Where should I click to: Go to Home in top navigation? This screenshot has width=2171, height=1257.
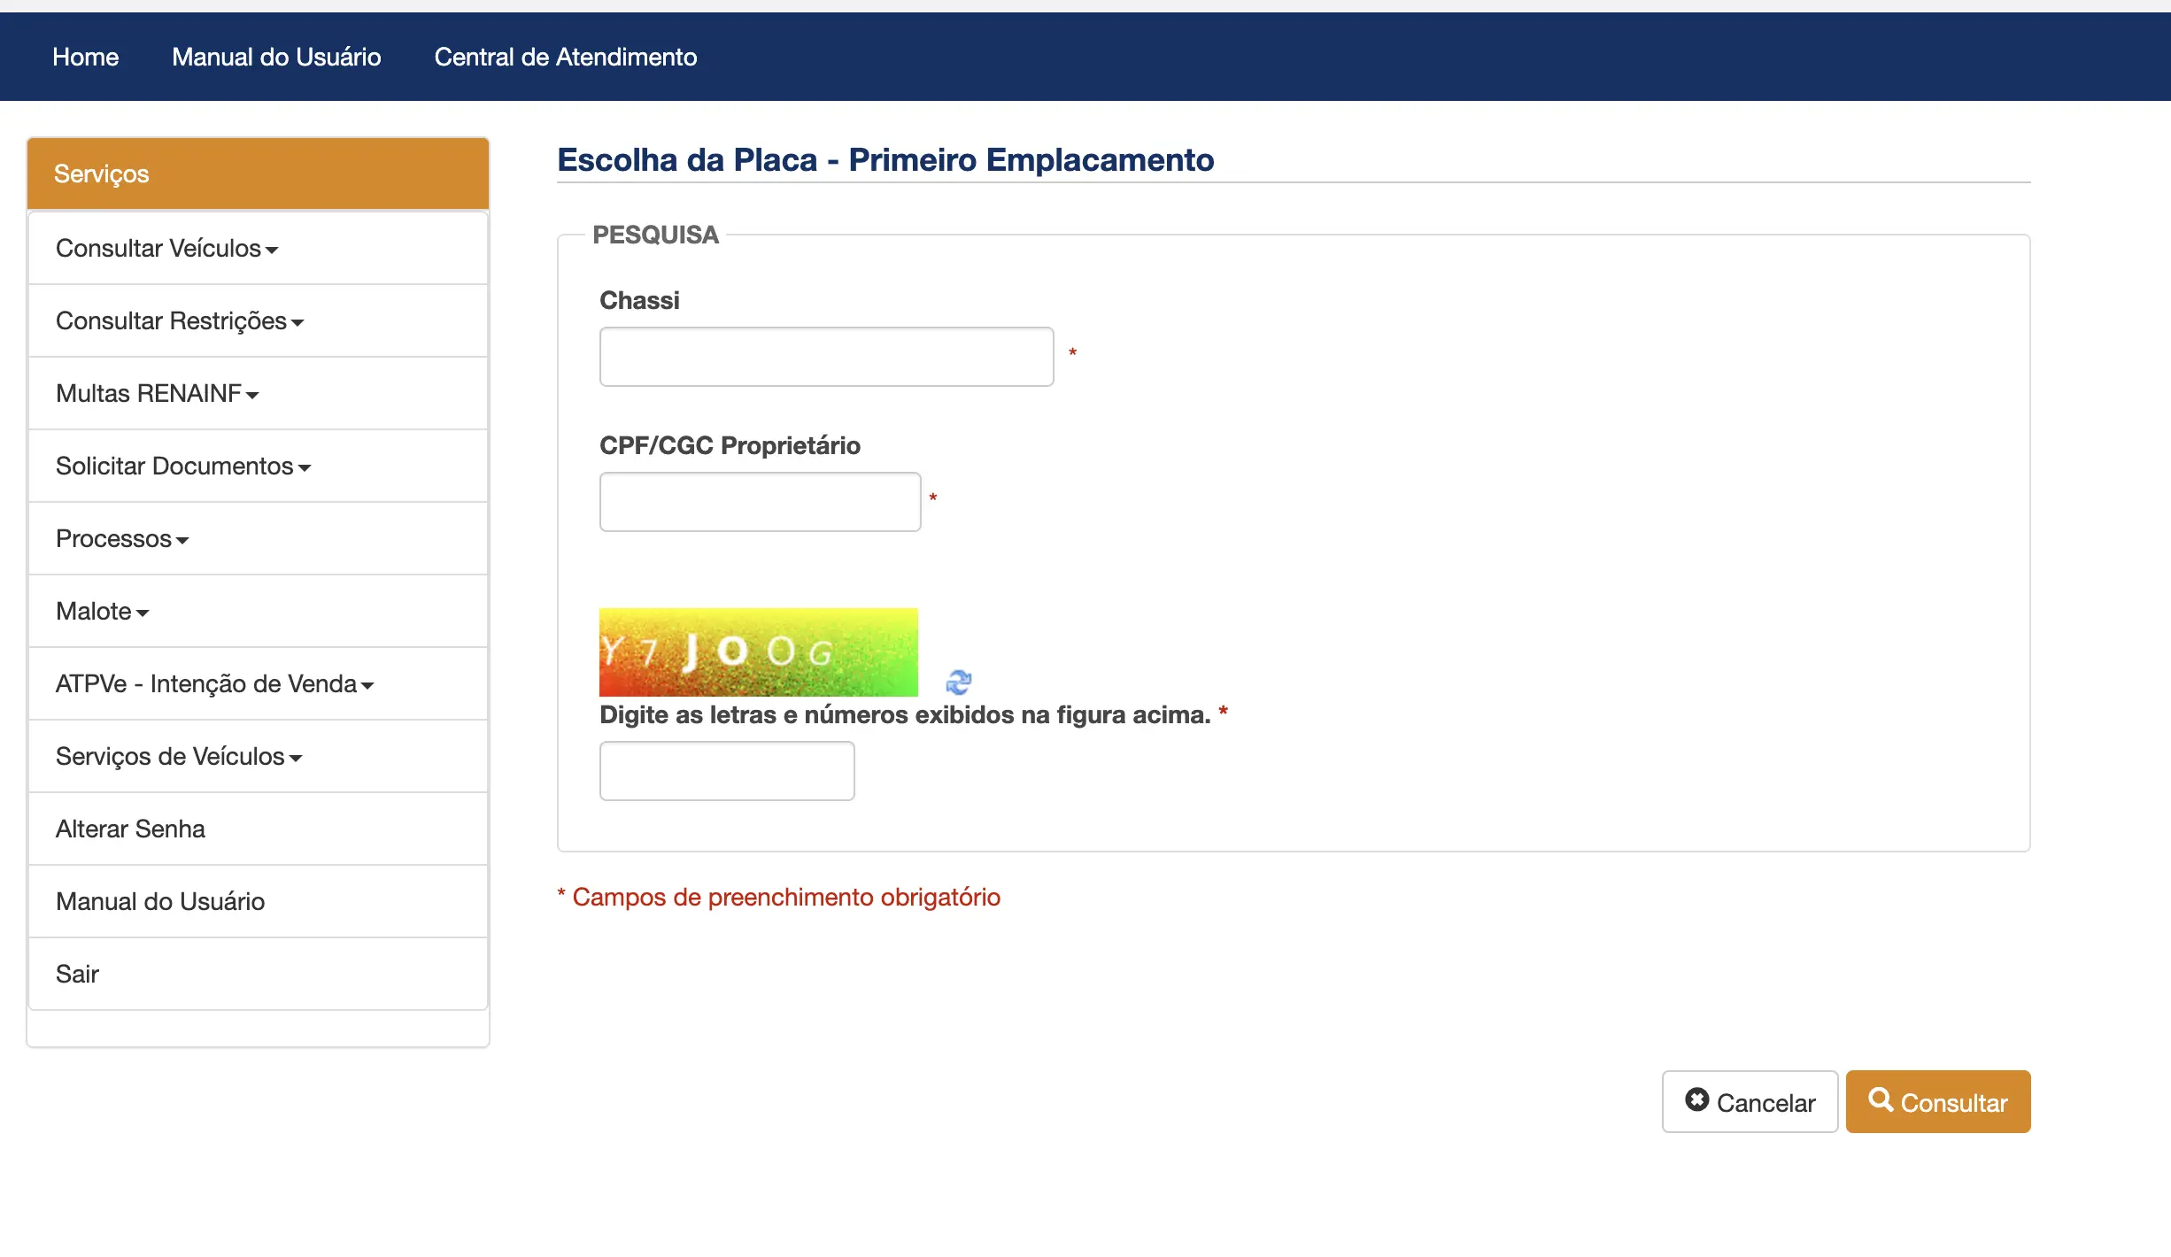click(85, 58)
